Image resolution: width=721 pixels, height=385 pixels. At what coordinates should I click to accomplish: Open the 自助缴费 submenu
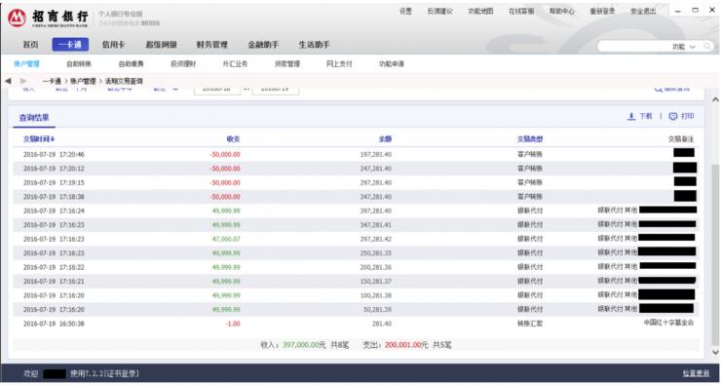pos(132,64)
